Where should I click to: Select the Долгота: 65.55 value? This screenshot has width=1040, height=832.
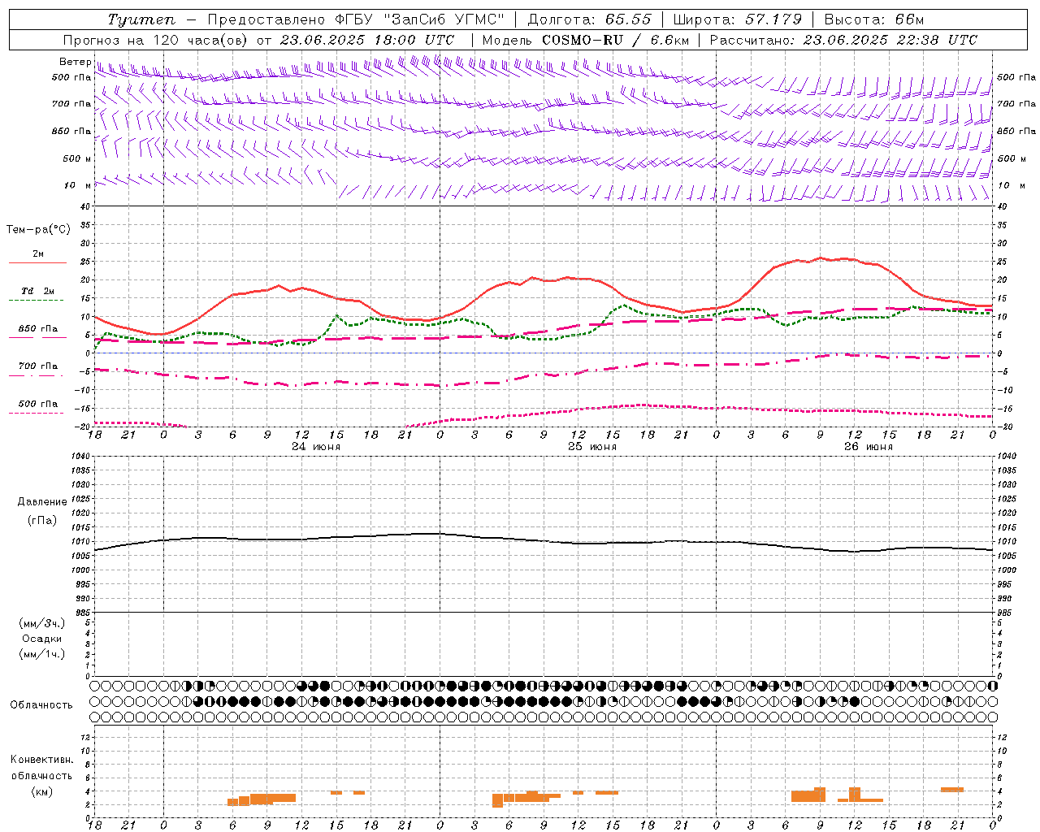(589, 19)
